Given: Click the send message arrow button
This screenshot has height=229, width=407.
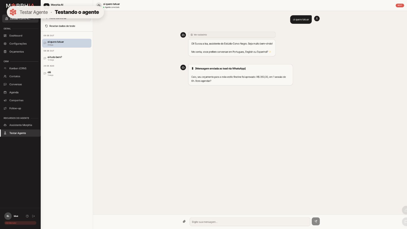Looking at the screenshot, I should (x=316, y=221).
